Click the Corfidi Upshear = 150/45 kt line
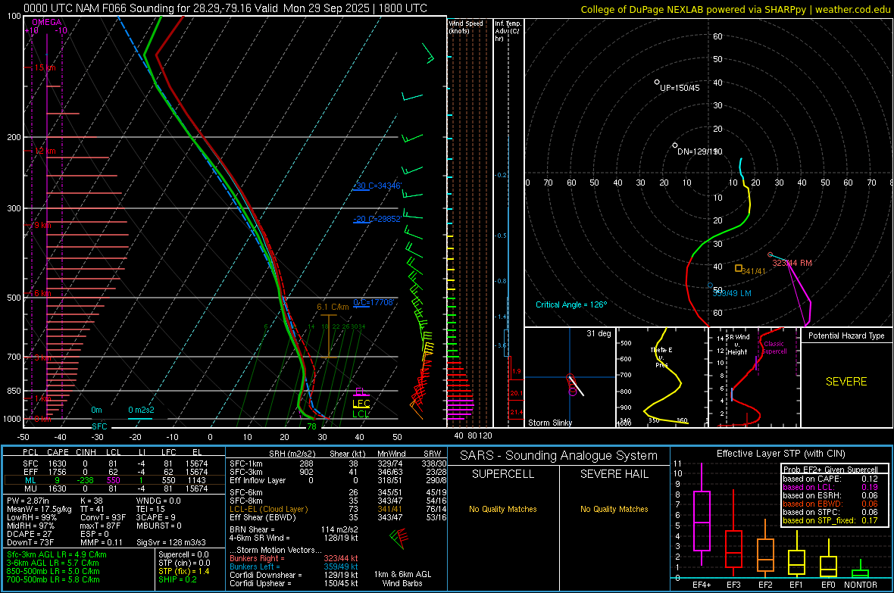The image size is (894, 593). (294, 582)
